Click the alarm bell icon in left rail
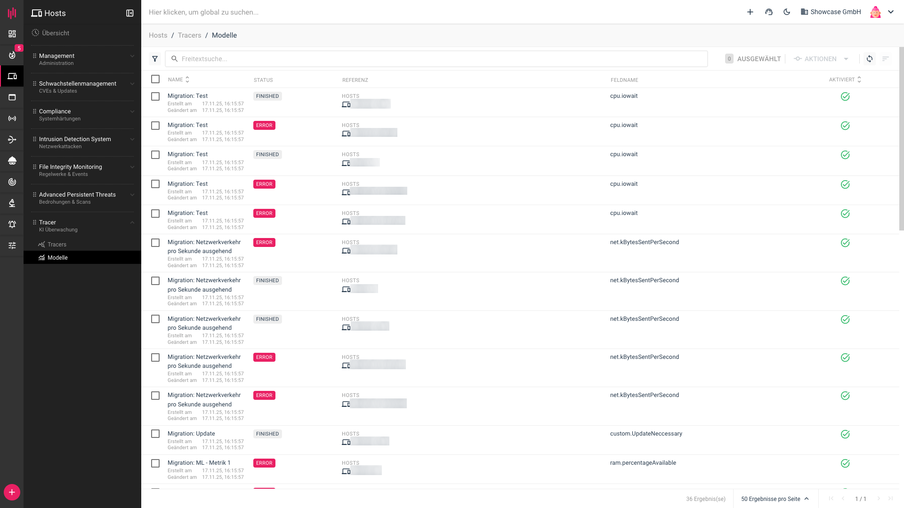Viewport: 904px width, 508px height. click(x=12, y=224)
